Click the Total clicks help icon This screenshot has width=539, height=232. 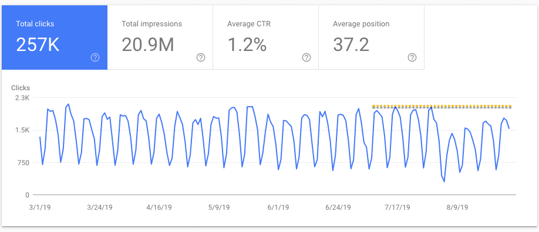(x=95, y=57)
